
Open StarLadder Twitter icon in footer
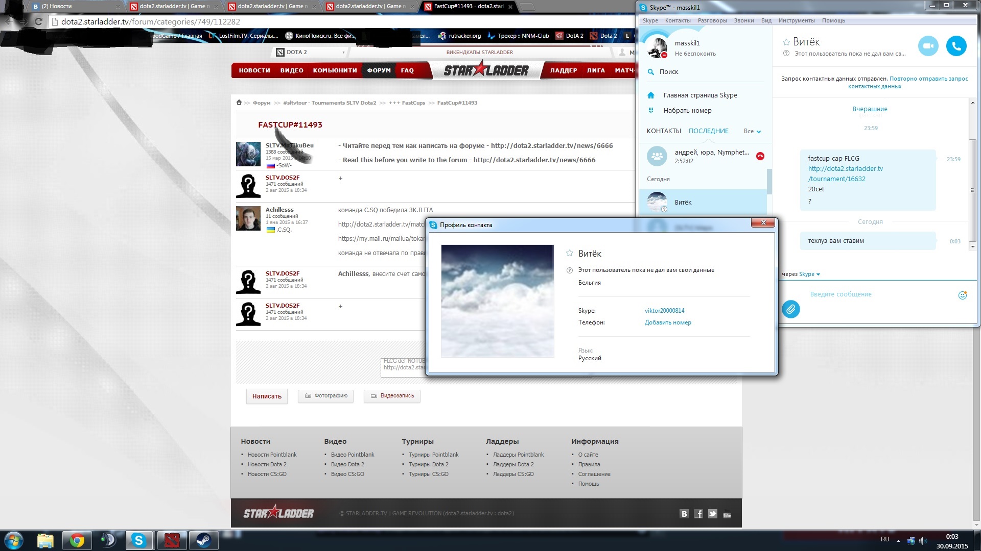(x=713, y=514)
